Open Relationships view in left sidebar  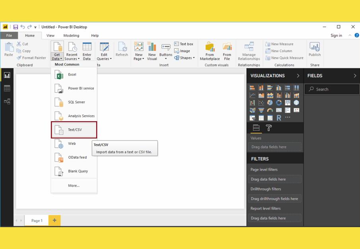coord(7,102)
